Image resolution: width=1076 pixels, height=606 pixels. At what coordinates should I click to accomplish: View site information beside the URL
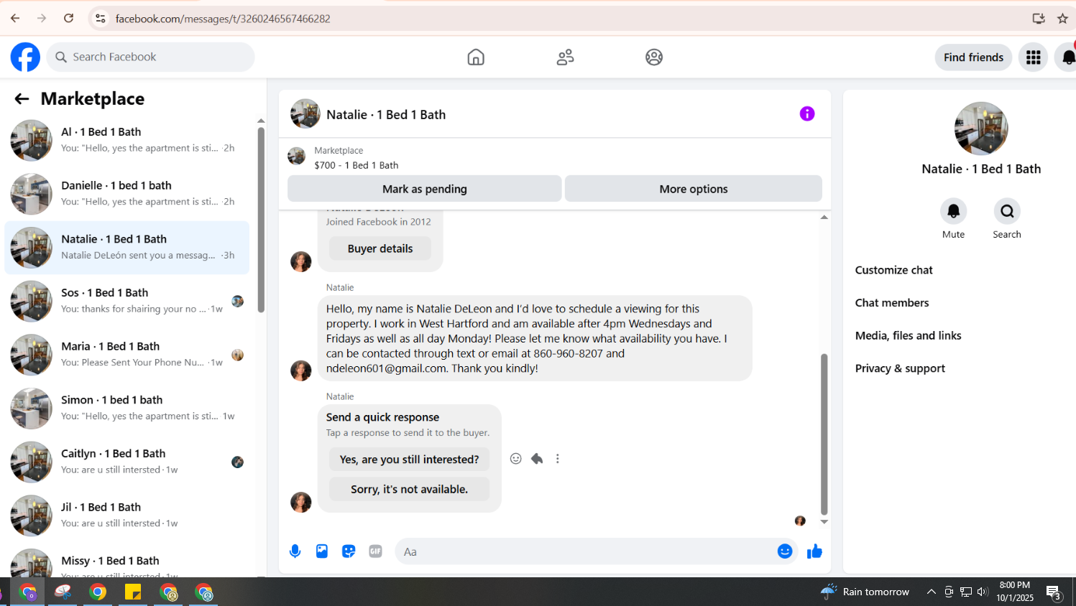[x=101, y=19]
